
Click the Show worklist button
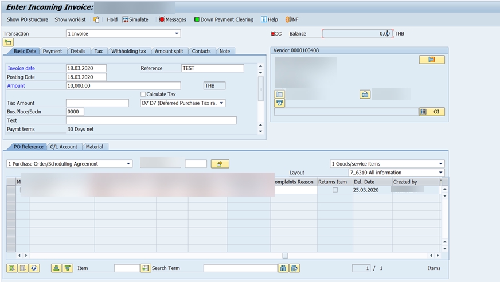point(70,19)
